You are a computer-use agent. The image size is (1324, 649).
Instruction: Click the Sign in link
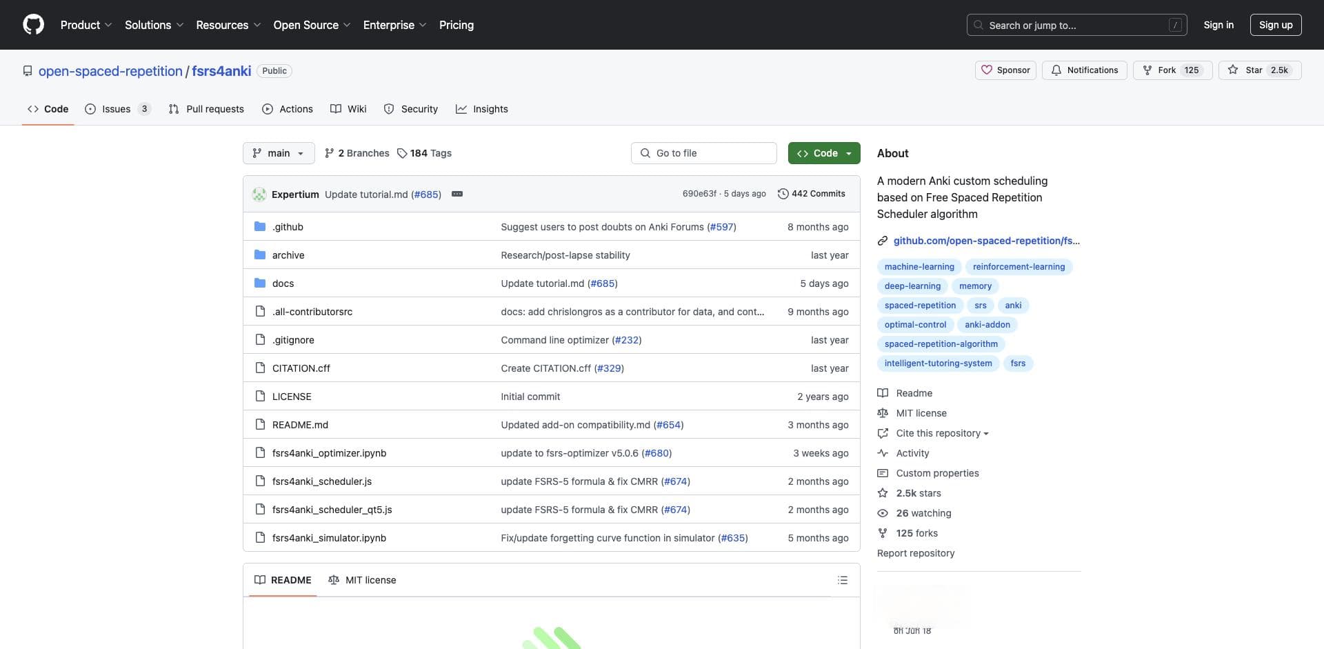click(1218, 25)
